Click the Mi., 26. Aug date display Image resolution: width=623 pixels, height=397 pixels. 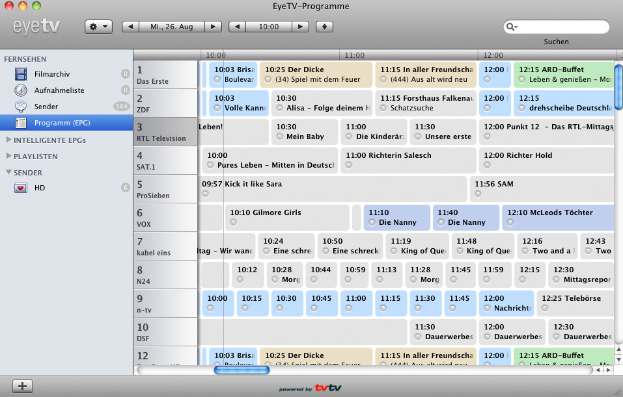pos(172,27)
